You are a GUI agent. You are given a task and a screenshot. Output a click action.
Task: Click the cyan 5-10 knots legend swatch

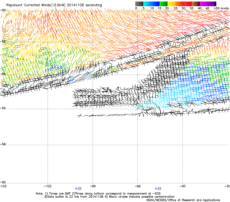pyautogui.click(x=147, y=4)
